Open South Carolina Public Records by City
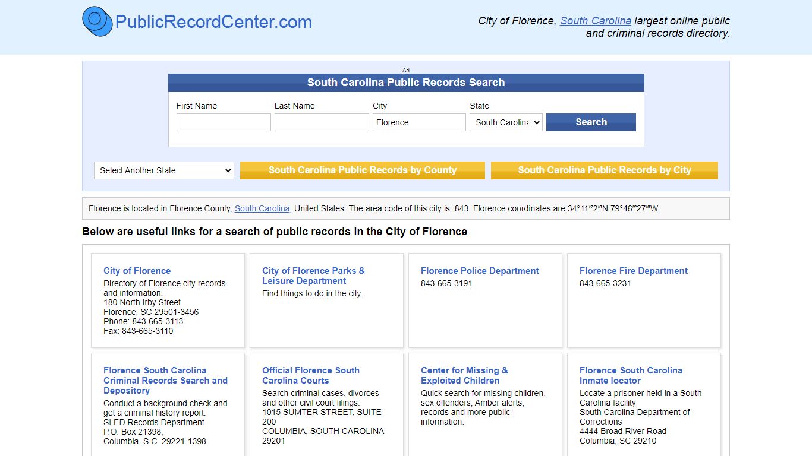 605,170
